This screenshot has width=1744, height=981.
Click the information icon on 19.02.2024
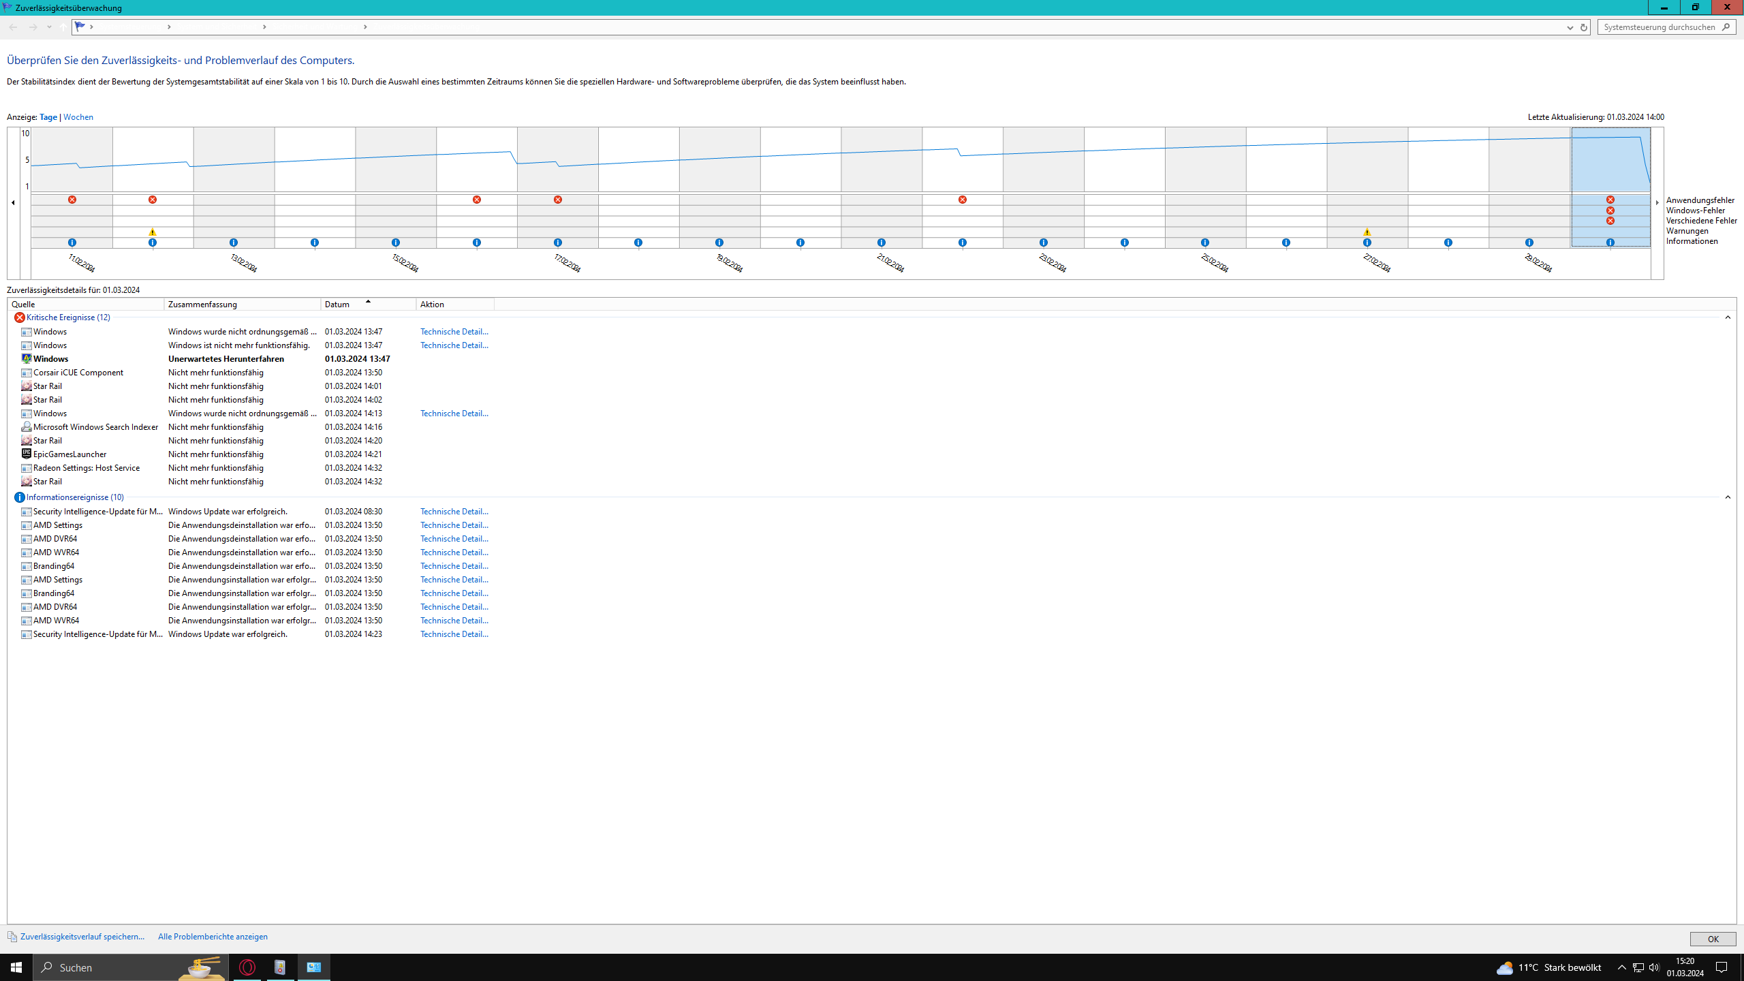(x=719, y=243)
